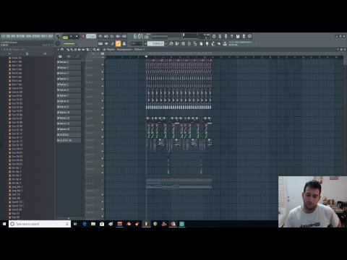Toggle the Track 2 mute LED
Screen dimensions: 347x260
point(103,71)
